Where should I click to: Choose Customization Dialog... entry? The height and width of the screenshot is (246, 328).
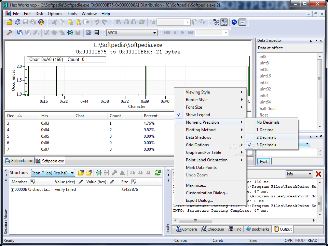[210, 193]
